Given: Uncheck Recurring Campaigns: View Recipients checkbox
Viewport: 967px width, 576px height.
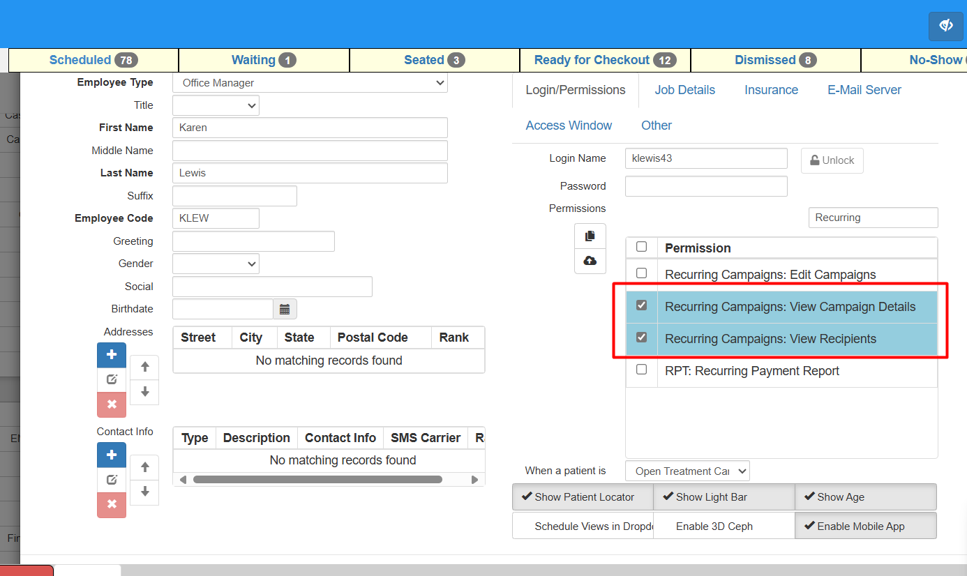Looking at the screenshot, I should tap(642, 338).
